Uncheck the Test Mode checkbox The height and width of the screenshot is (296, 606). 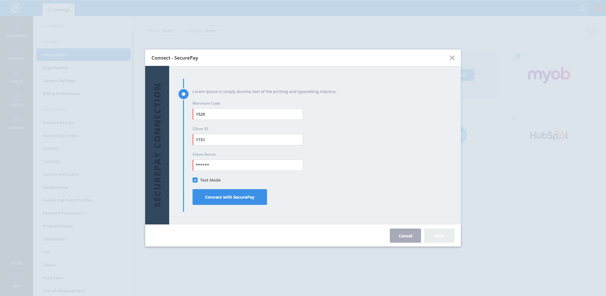coord(195,180)
